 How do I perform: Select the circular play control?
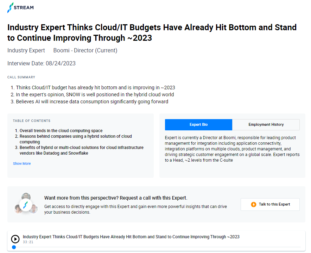15,239
